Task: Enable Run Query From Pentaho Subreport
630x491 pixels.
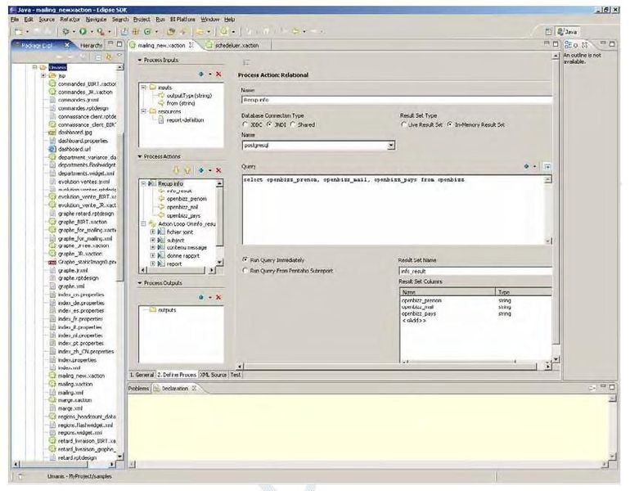Action: point(245,269)
